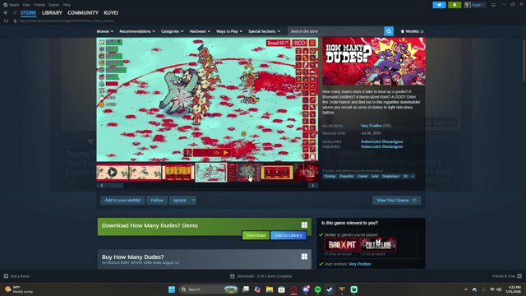Expand the Special Sections dropdown
This screenshot has width=526, height=296.
coord(264,31)
